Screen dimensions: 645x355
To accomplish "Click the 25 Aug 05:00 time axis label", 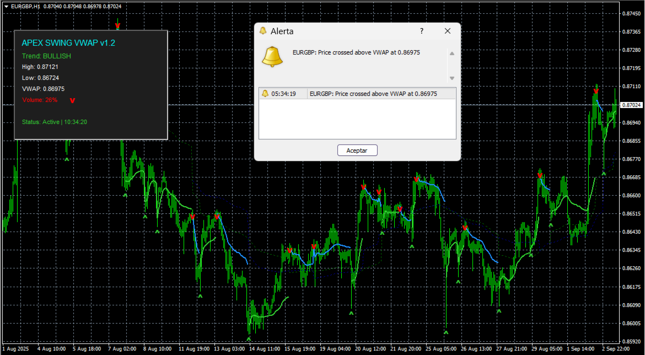I will (x=441, y=349).
